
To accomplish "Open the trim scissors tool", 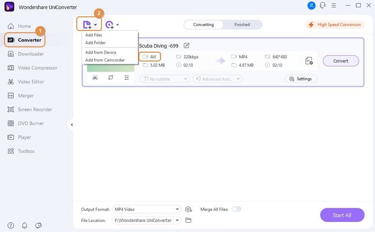I will pos(95,77).
